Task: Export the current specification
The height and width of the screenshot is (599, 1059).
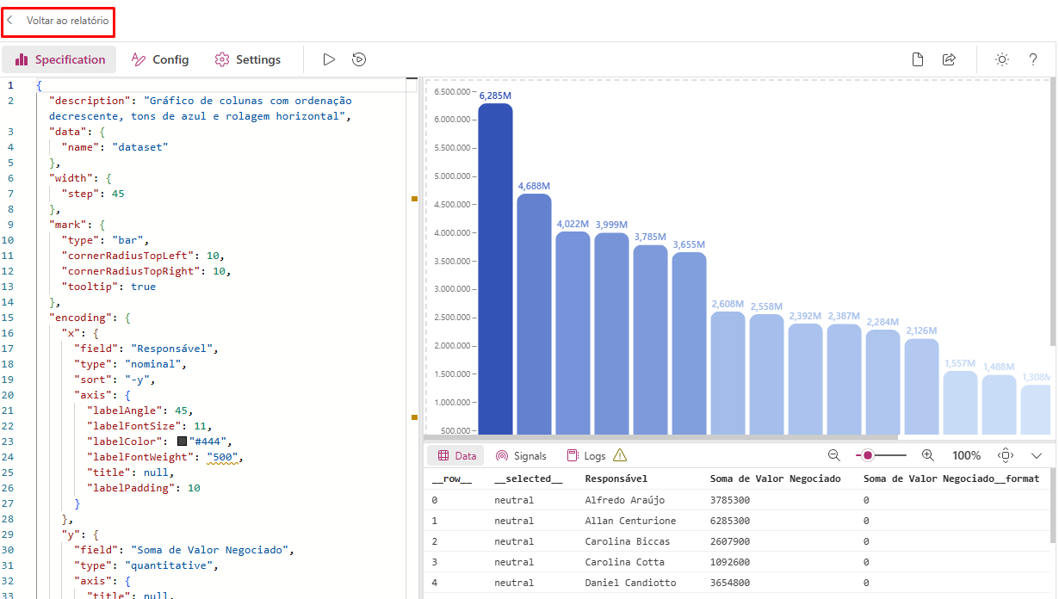Action: tap(949, 59)
